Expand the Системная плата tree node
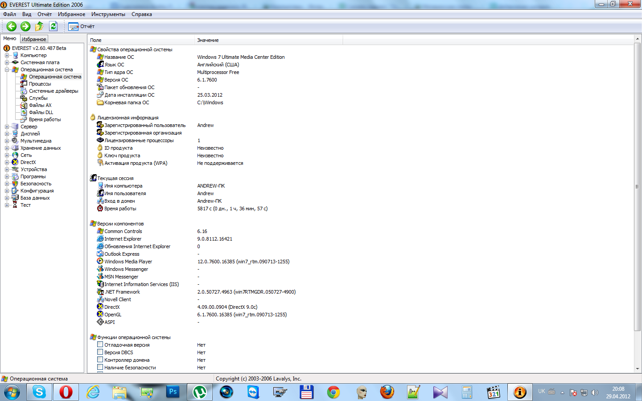 [7, 63]
